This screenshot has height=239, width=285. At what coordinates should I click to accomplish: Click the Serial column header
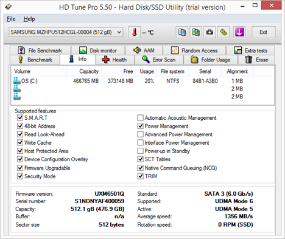(x=205, y=71)
